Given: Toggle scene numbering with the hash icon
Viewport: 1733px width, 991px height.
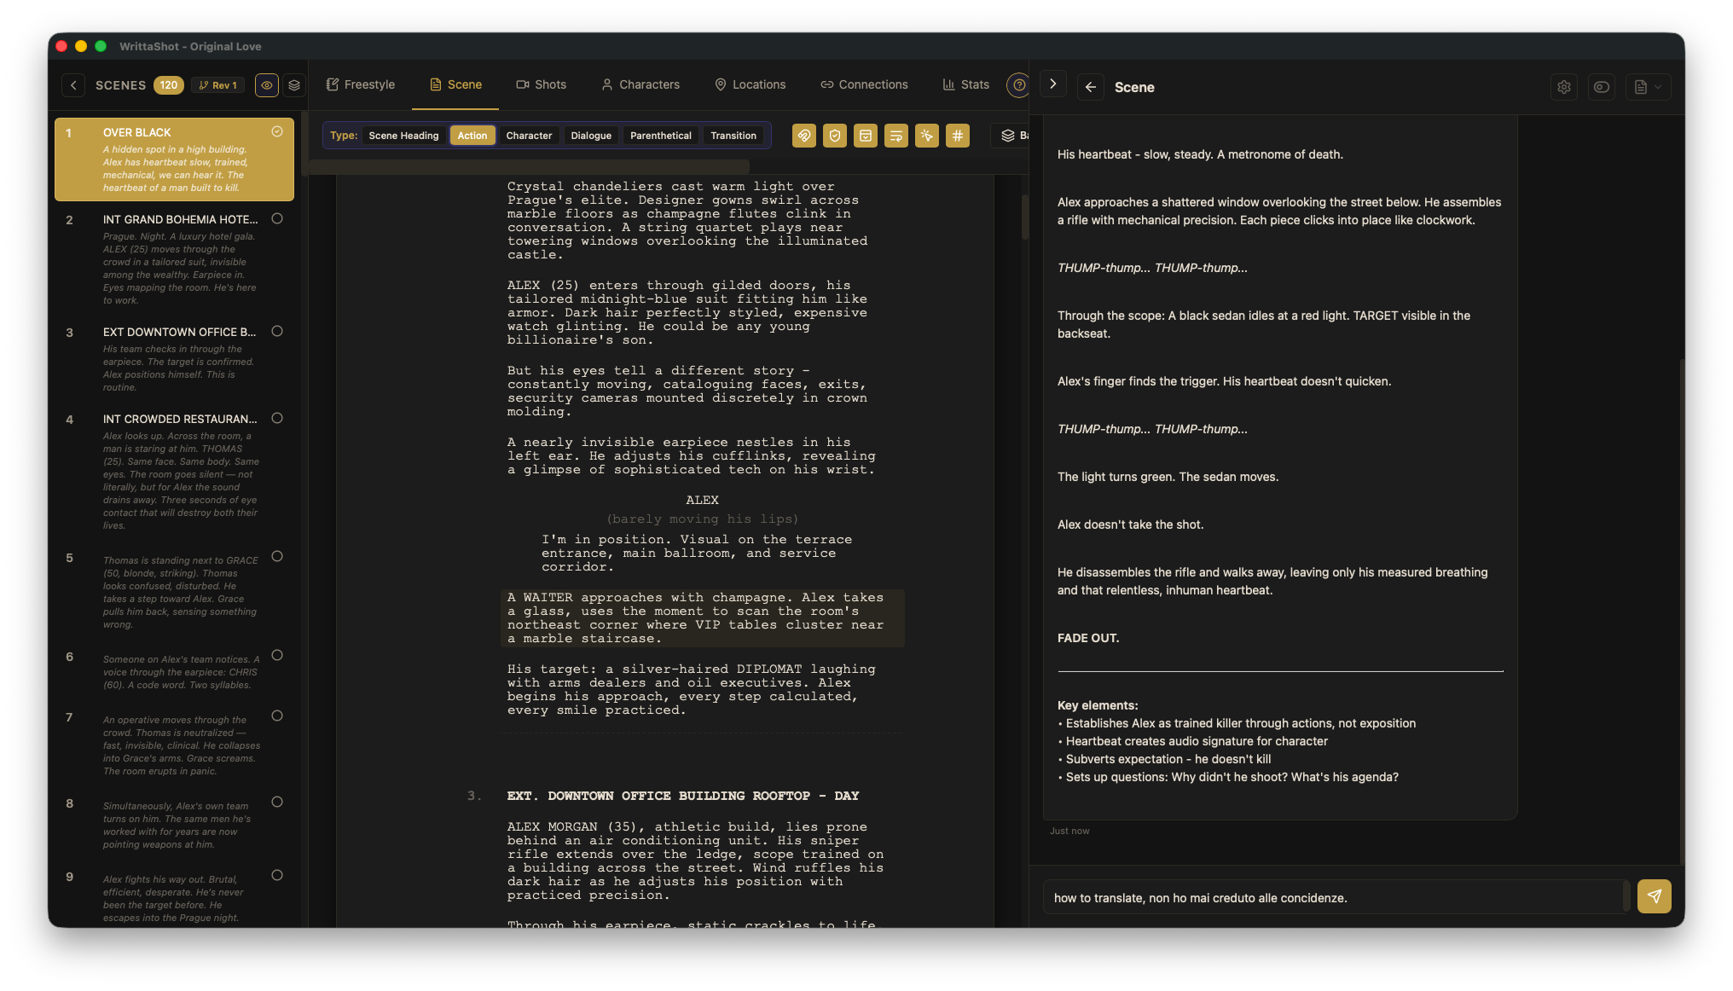Looking at the screenshot, I should (x=957, y=136).
